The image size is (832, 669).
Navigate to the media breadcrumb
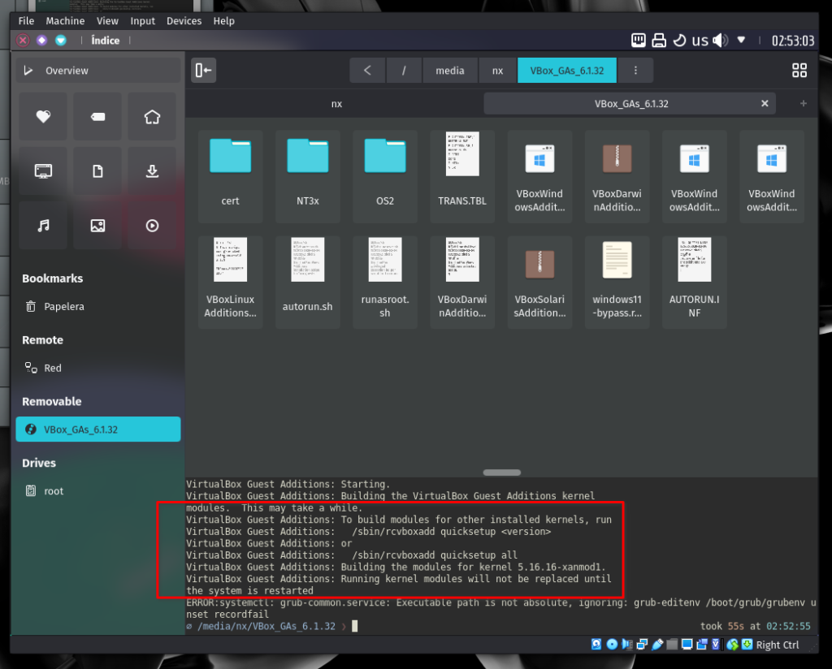click(450, 71)
